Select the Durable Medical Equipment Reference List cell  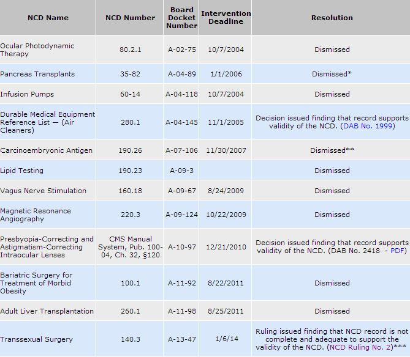48,122
